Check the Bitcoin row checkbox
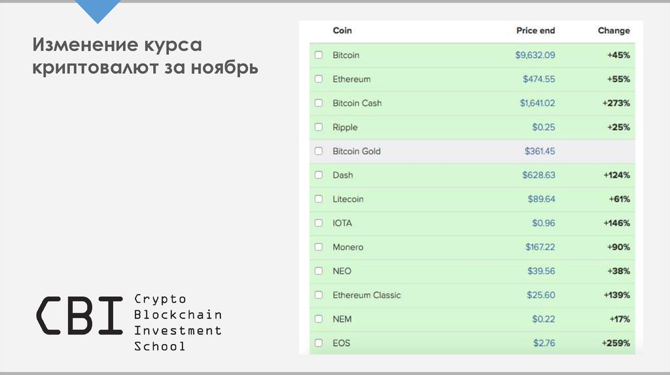The width and height of the screenshot is (670, 375). [x=319, y=55]
